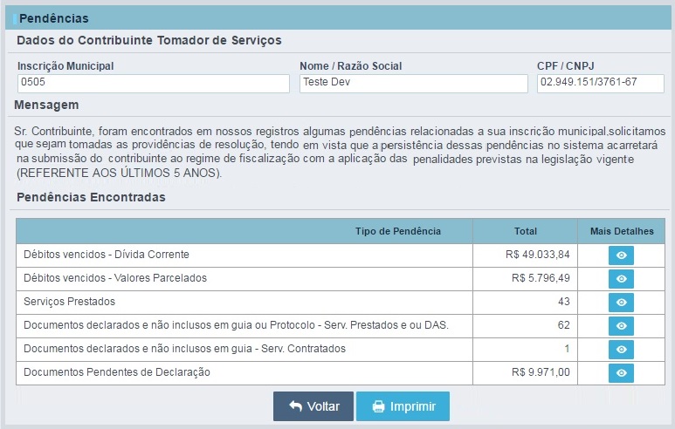The image size is (675, 429).
Task: Focus the Inscrição Municipal field
Action: pos(154,84)
